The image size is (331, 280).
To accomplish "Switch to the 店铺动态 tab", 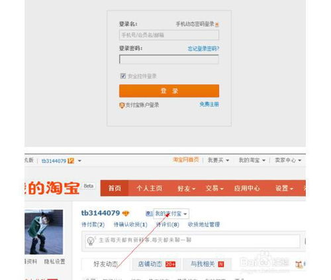I will 156,264.
